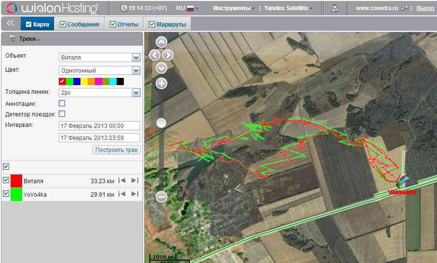The width and height of the screenshot is (437, 263).
Task: Uncheck the VoVo4ka track visibility checkbox
Action: pos(6,194)
